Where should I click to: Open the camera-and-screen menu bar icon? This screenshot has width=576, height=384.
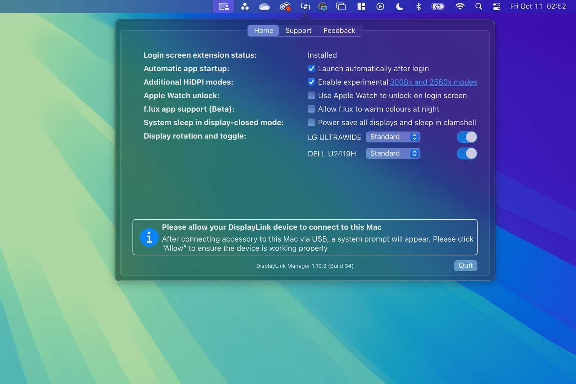click(x=323, y=6)
